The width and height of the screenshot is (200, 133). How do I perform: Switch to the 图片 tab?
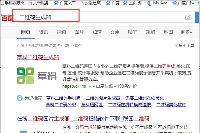point(79,32)
